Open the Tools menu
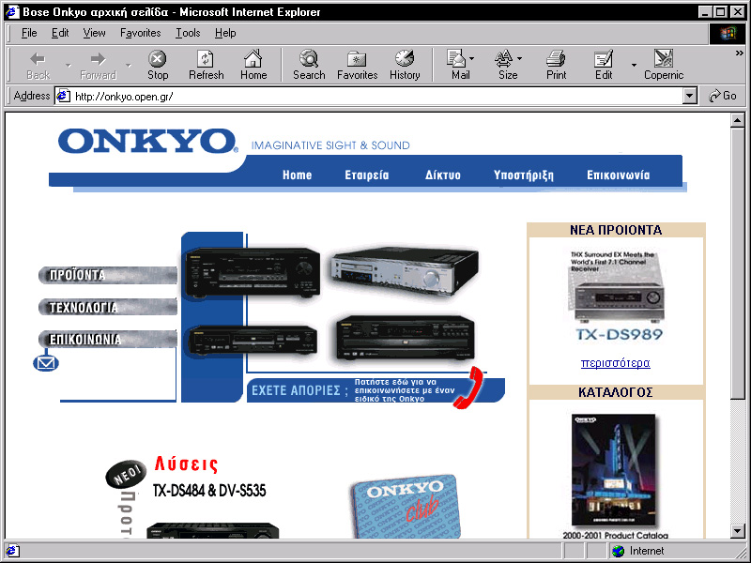 [188, 33]
